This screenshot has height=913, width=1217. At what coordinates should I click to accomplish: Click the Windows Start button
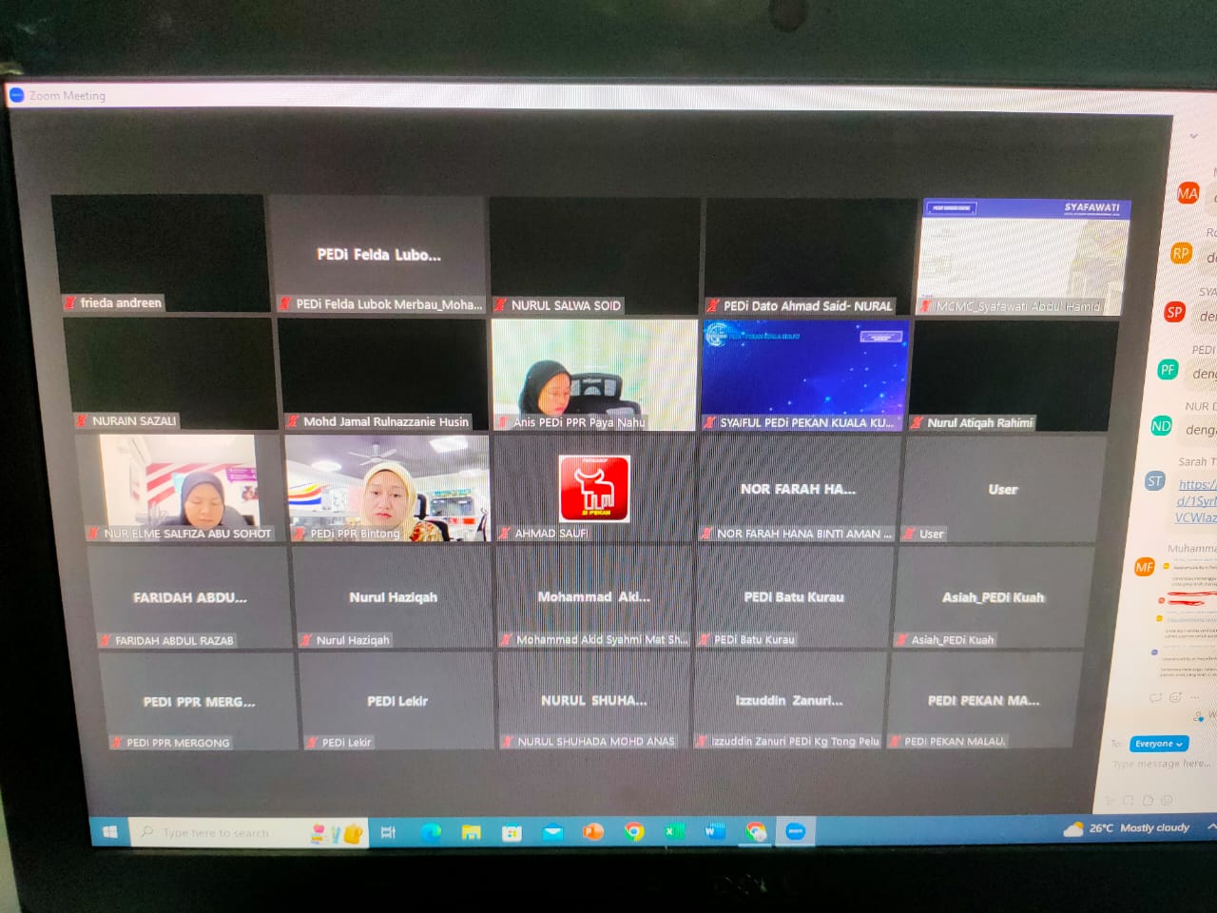(x=110, y=832)
